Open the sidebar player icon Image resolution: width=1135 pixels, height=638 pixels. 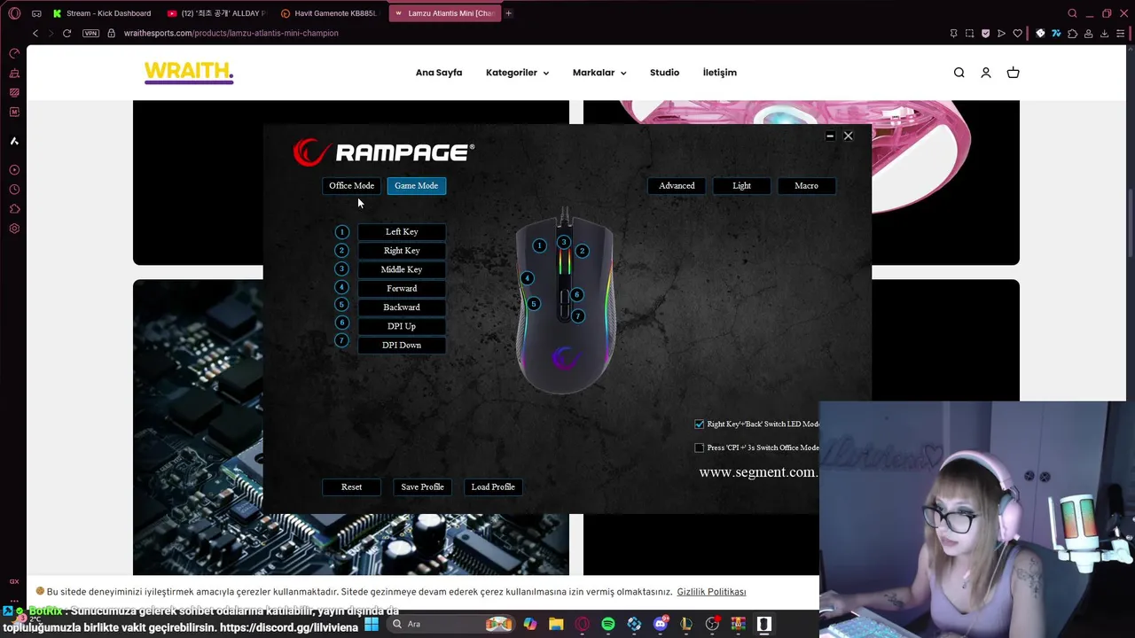click(14, 170)
